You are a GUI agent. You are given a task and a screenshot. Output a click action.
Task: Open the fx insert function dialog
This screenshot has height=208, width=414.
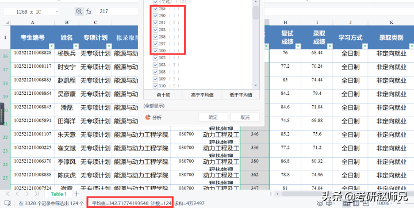pos(89,11)
